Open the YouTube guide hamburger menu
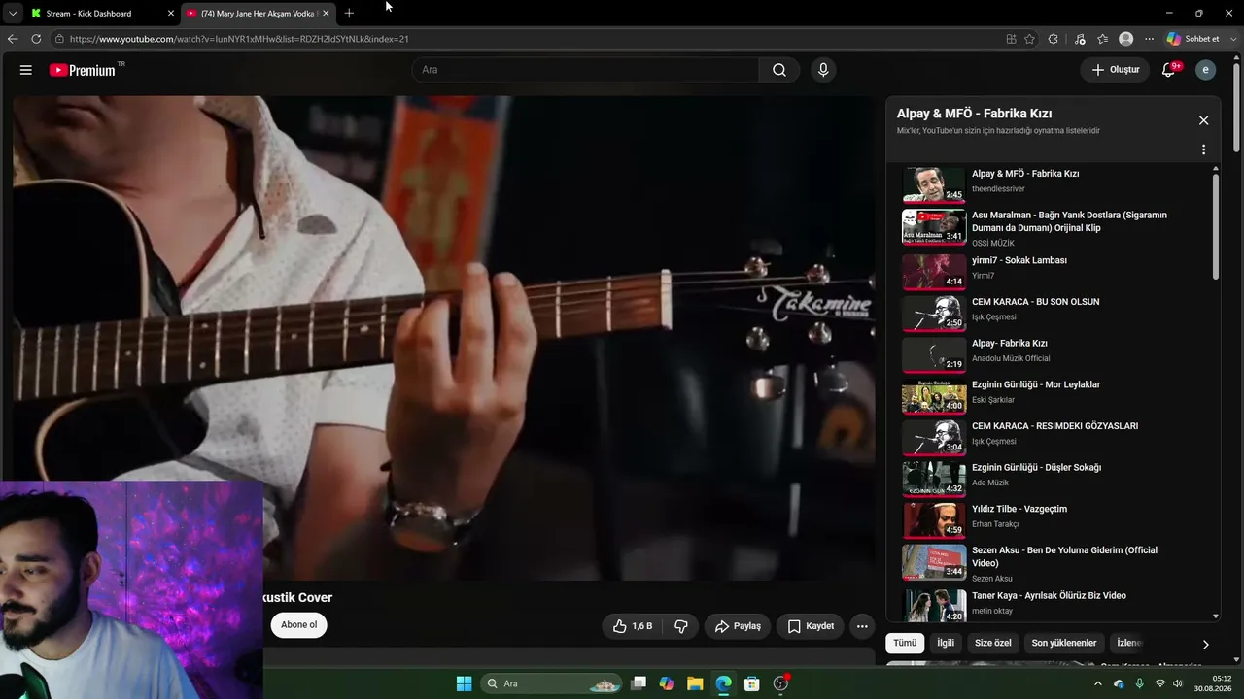This screenshot has width=1244, height=699. click(26, 70)
